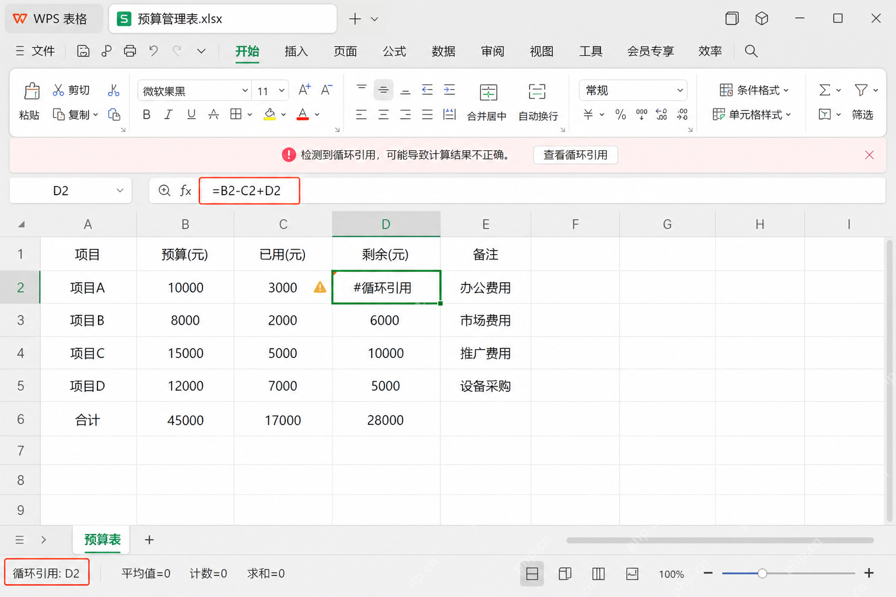896x597 pixels.
Task: Align text to vertical middle
Action: point(383,90)
